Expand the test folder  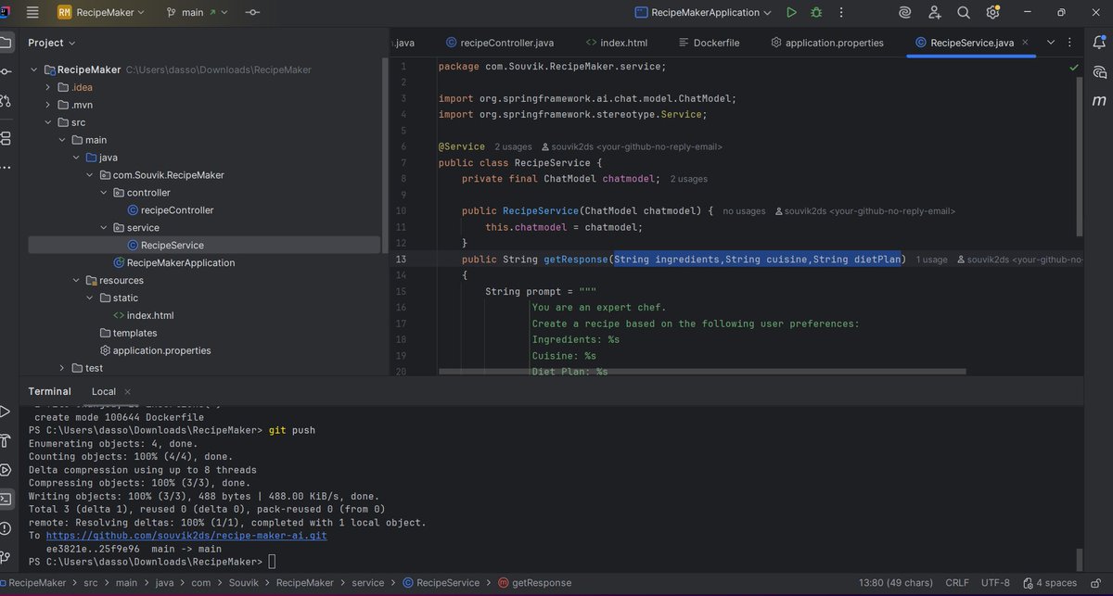point(61,368)
